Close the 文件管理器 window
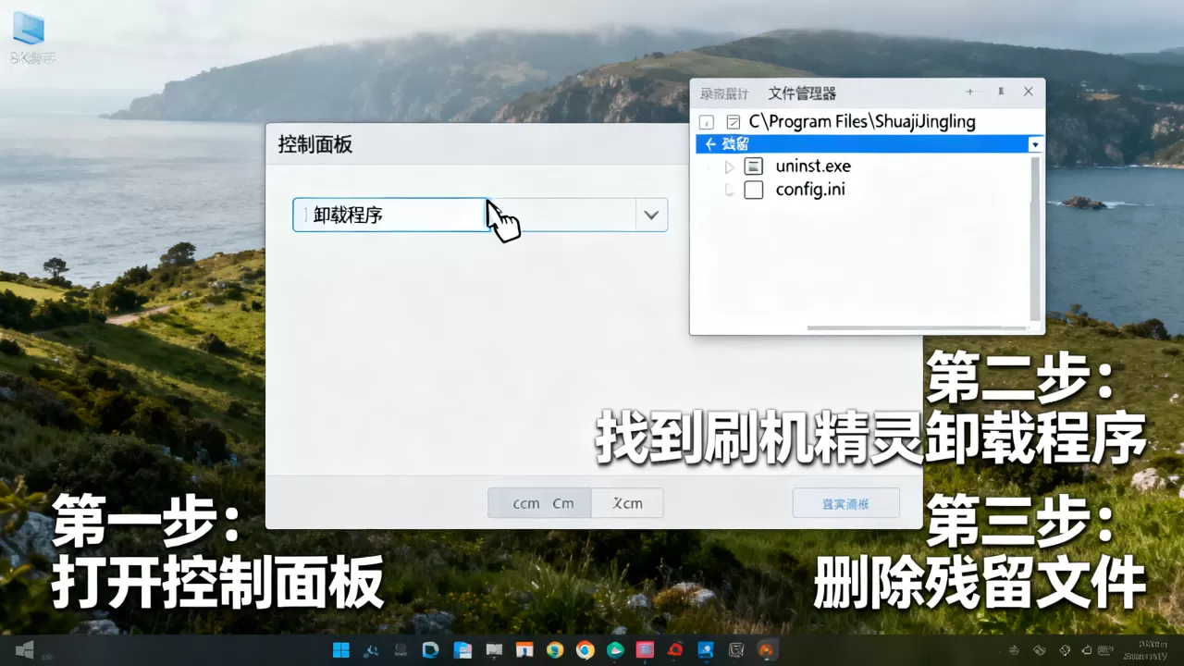This screenshot has width=1184, height=666. click(x=1029, y=92)
